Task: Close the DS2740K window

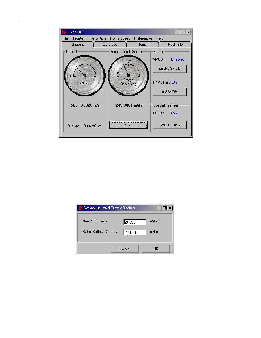Action: tap(189, 32)
